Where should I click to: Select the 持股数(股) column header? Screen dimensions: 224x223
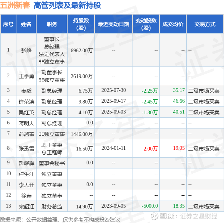point(81,24)
